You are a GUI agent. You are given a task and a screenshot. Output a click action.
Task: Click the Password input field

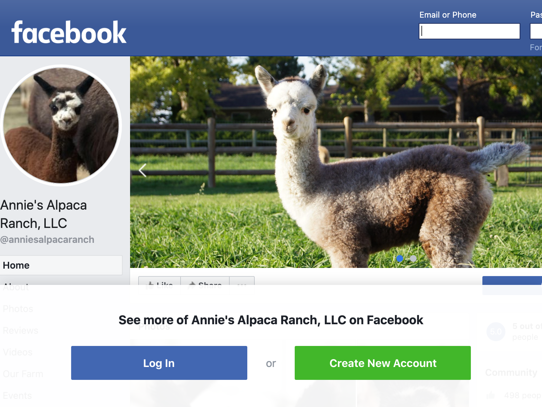point(536,31)
